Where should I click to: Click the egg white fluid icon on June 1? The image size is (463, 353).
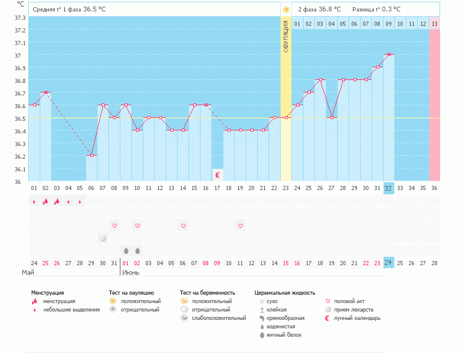[126, 251]
